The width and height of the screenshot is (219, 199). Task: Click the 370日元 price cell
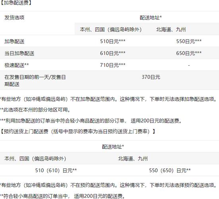pyautogui.click(x=151, y=77)
